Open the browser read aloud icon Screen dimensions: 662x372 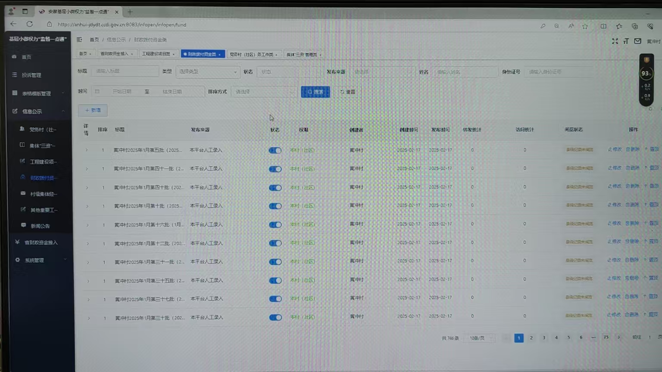point(571,26)
